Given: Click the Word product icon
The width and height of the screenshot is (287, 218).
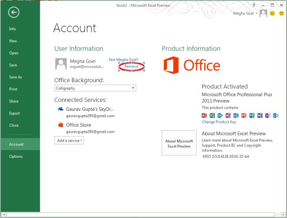Looking at the screenshot, I should click(x=260, y=115).
